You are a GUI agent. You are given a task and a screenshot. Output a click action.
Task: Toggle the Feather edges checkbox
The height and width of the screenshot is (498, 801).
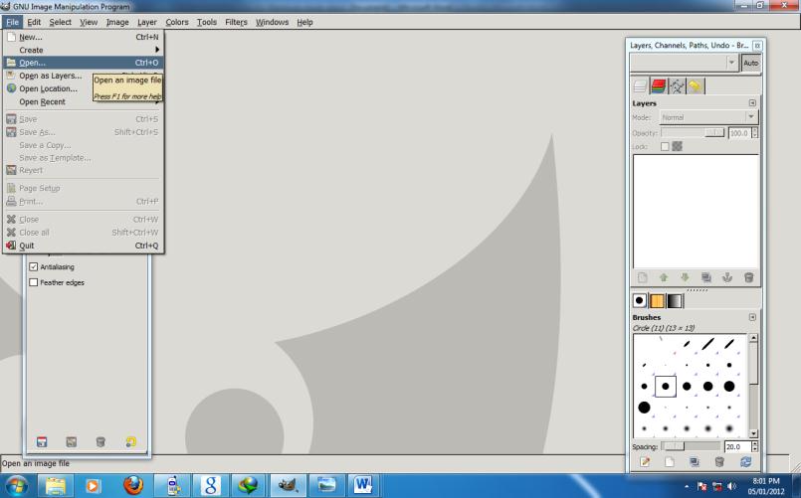point(34,282)
